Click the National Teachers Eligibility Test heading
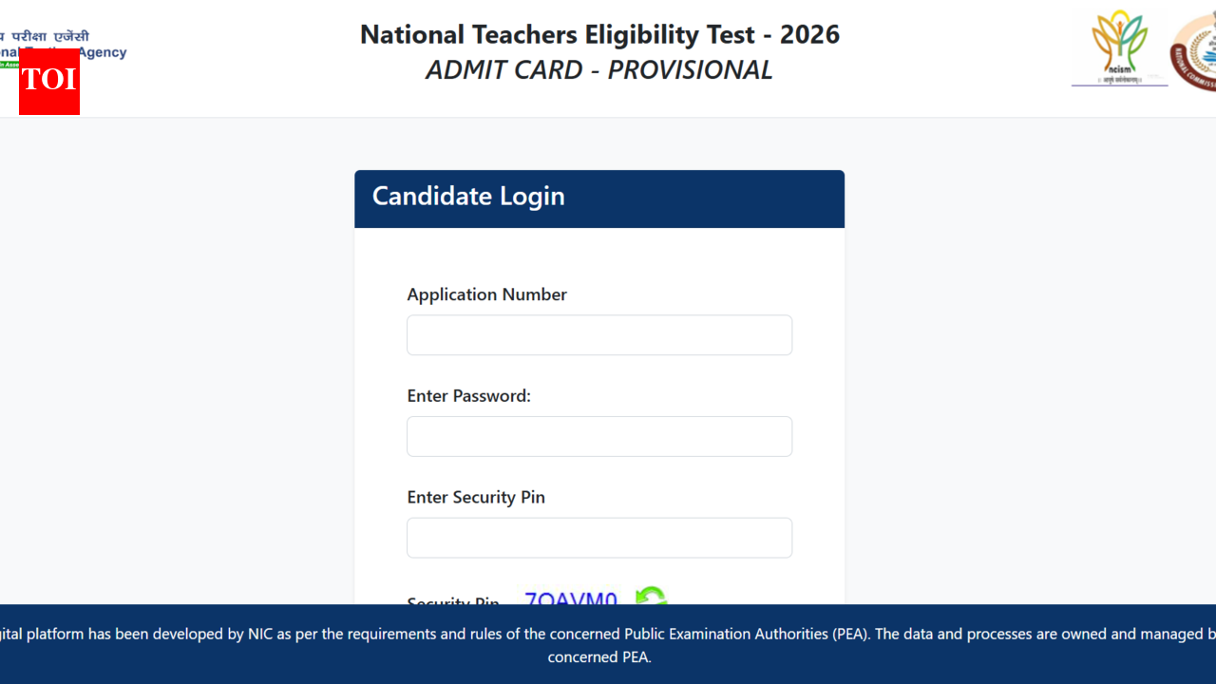Viewport: 1216px width, 684px height. (598, 34)
